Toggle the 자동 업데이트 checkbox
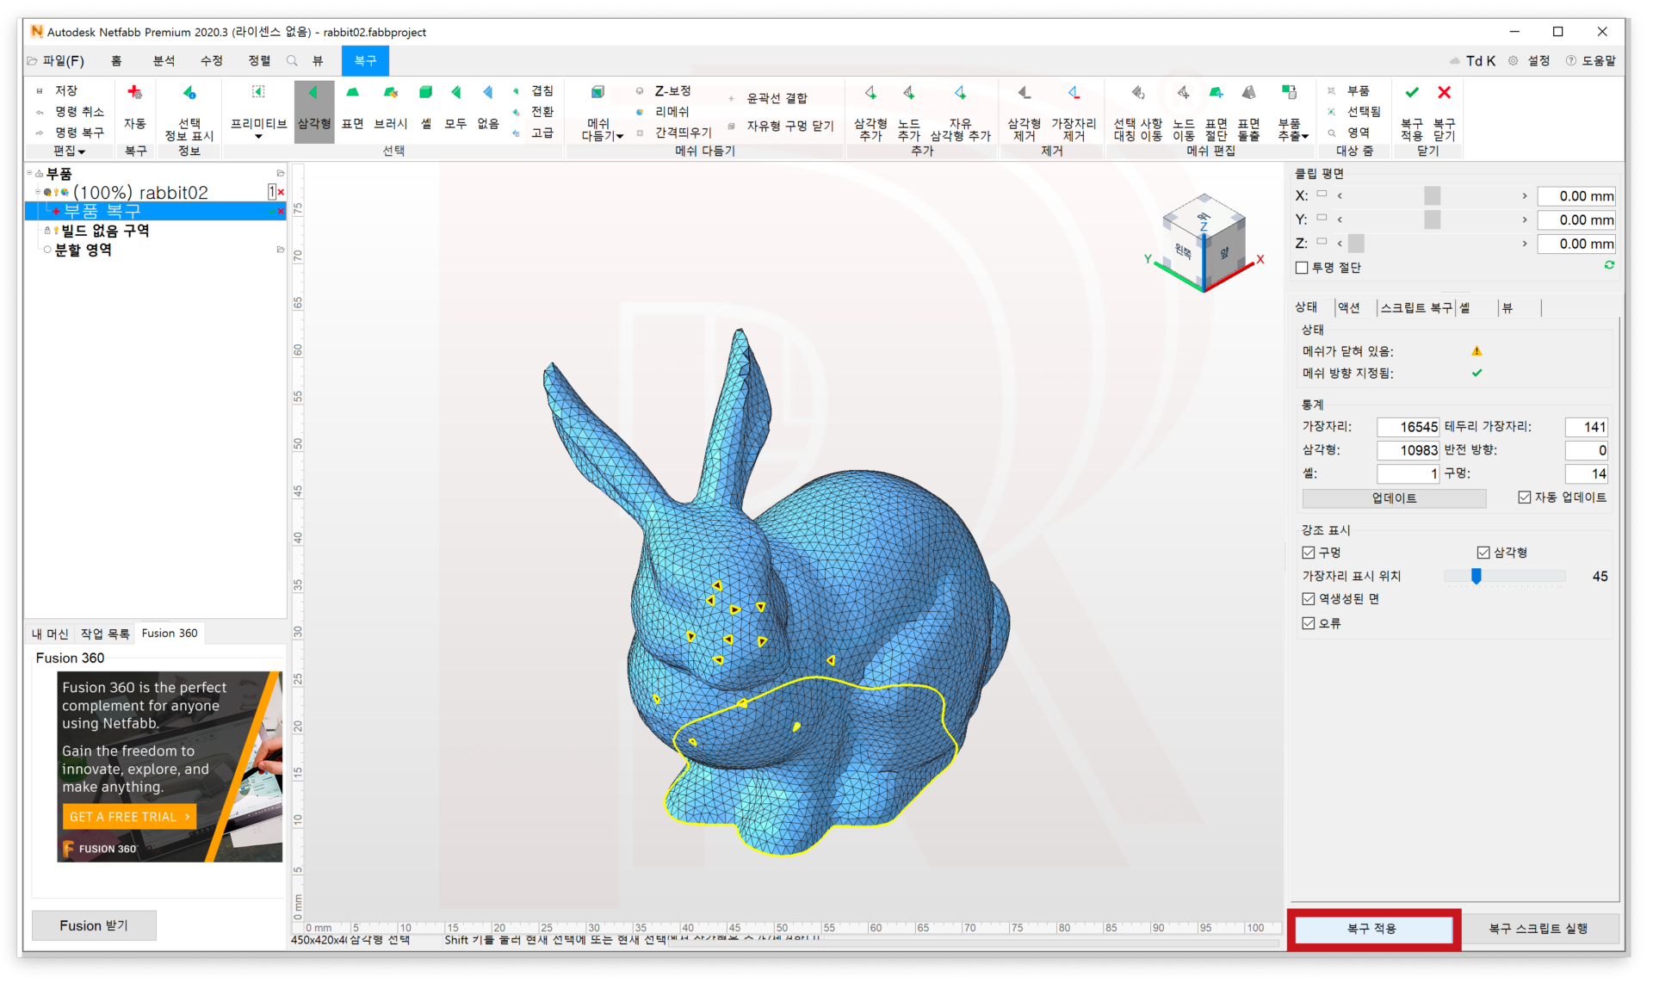The image size is (1653, 983). (x=1524, y=498)
